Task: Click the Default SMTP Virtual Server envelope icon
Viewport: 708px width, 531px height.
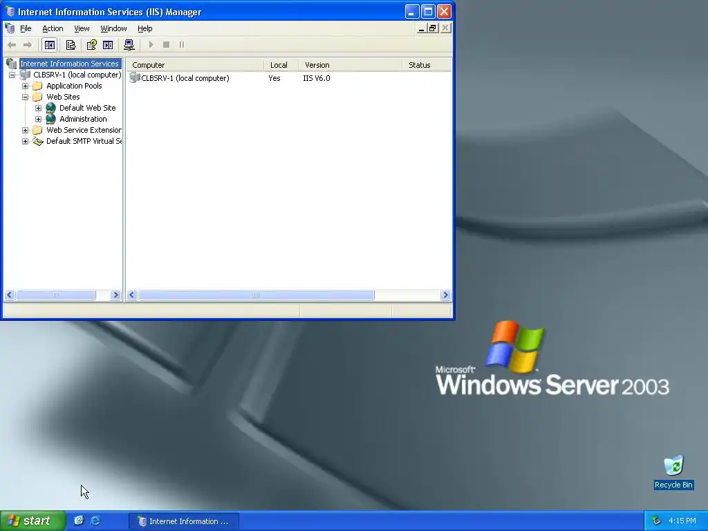Action: click(38, 141)
